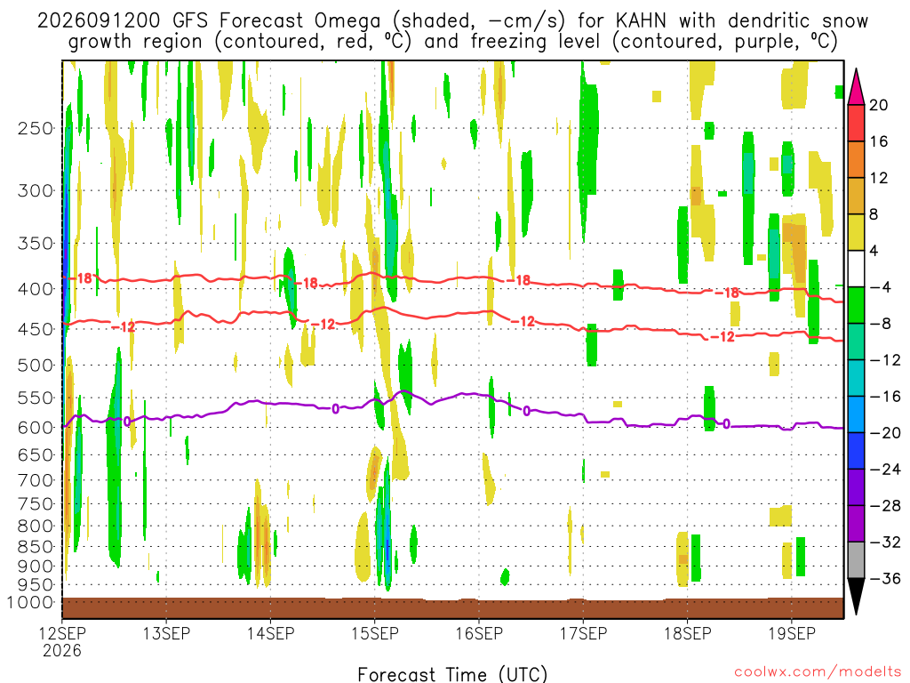The height and width of the screenshot is (683, 910).
Task: Click the brown terrain band at bottom
Action: coord(452,608)
